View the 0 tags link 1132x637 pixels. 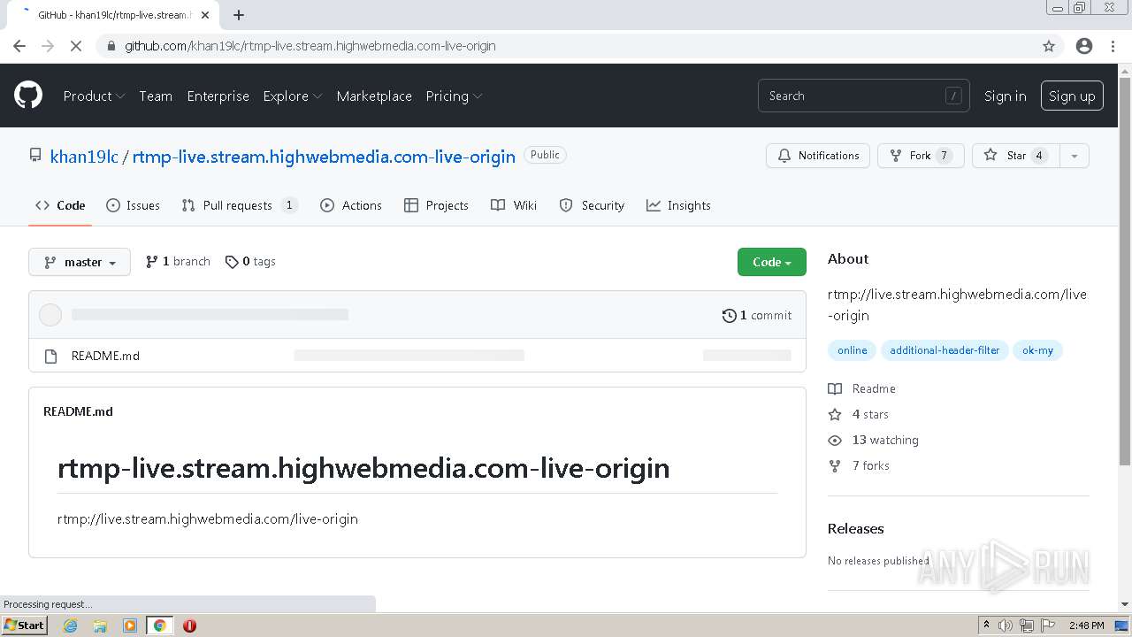(250, 261)
